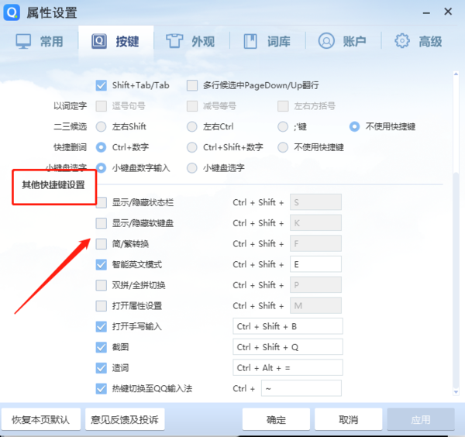465x437 pixels.
Task: Uncheck the Shift+Tab/Tab checkbox
Action: (101, 85)
